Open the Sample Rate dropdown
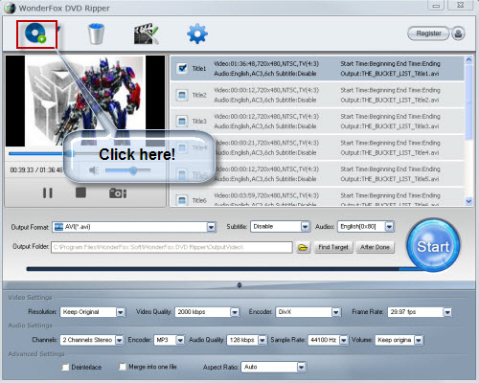 click(x=344, y=340)
